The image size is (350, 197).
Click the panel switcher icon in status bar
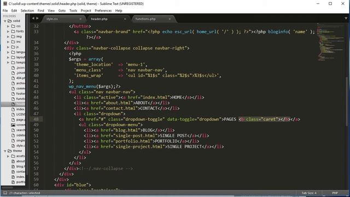click(5, 193)
